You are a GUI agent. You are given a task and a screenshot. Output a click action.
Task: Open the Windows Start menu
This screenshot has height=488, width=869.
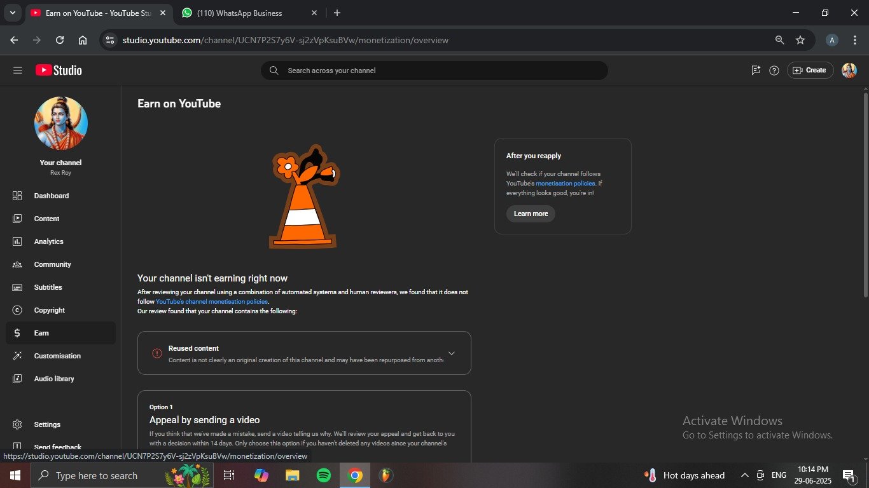(x=15, y=475)
